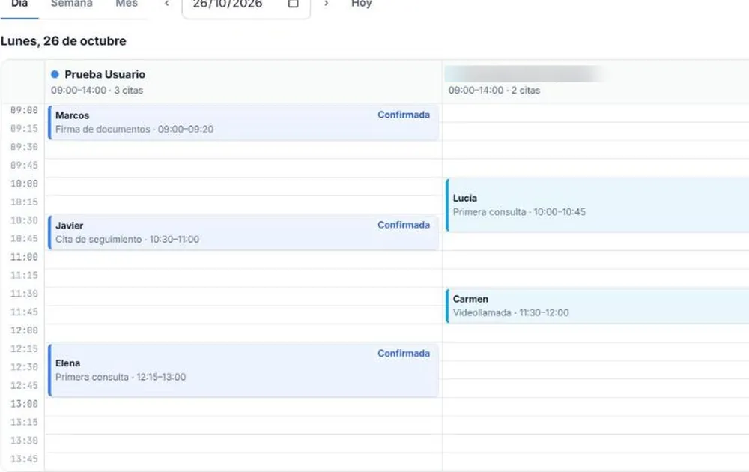The width and height of the screenshot is (749, 472).
Task: Go to next day with right chevron
Action: tap(327, 4)
